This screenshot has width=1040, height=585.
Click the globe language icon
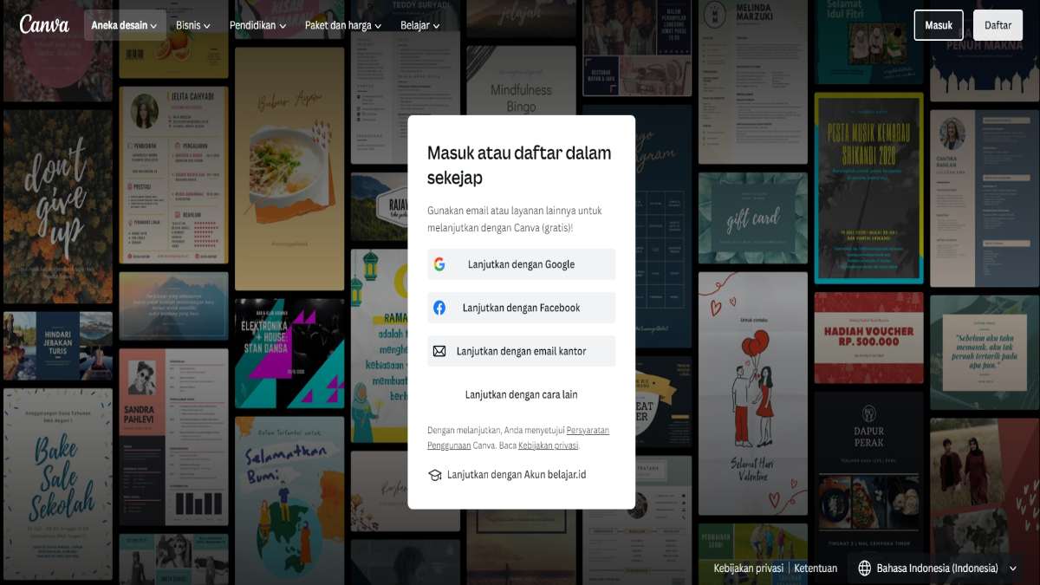864,569
